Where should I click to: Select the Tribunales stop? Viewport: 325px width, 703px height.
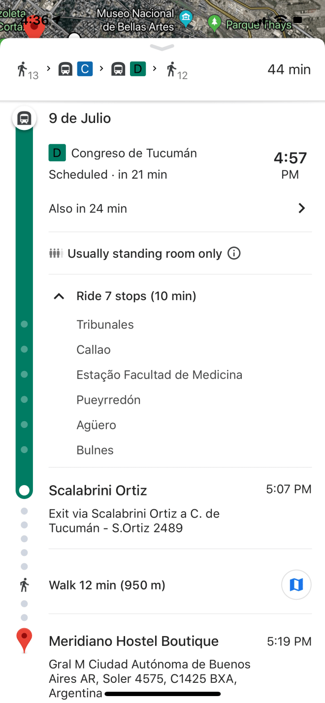pyautogui.click(x=105, y=325)
